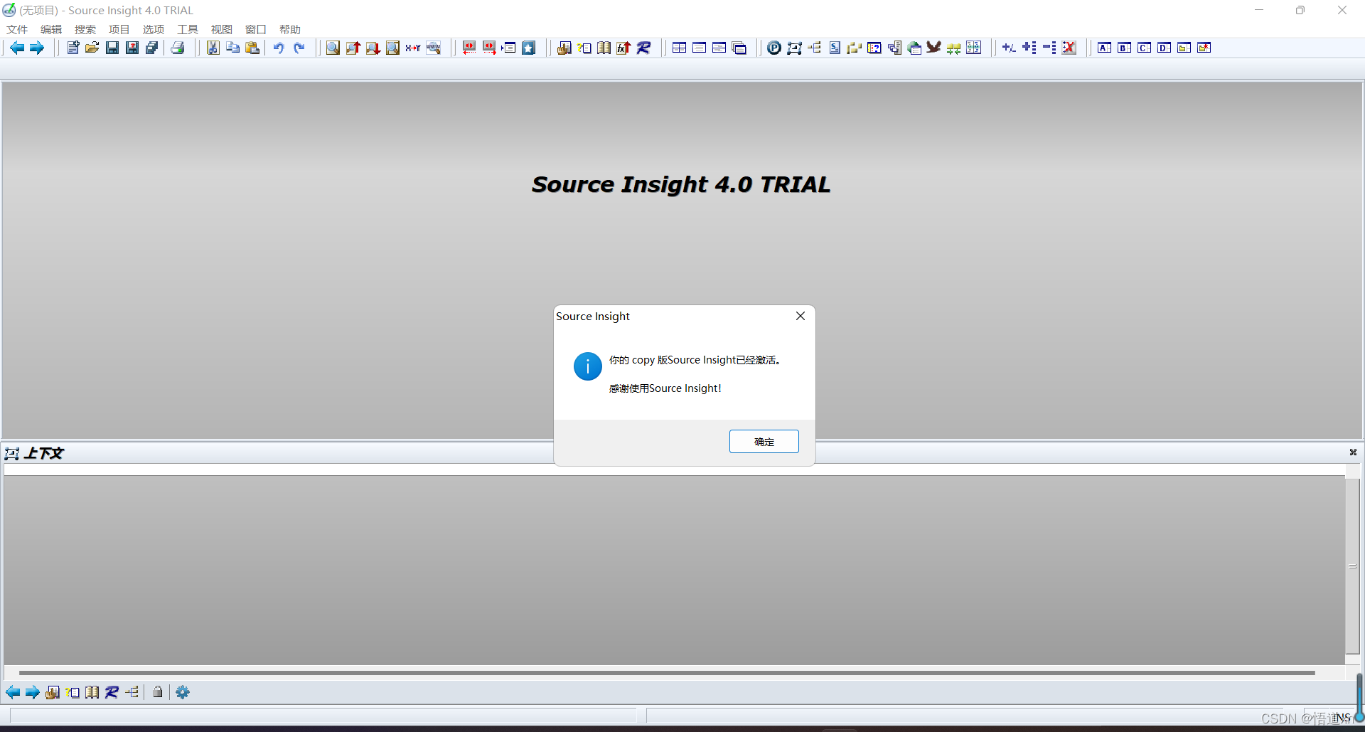The image size is (1365, 732).
Task: Click the 确定 button in the dialog
Action: point(764,441)
